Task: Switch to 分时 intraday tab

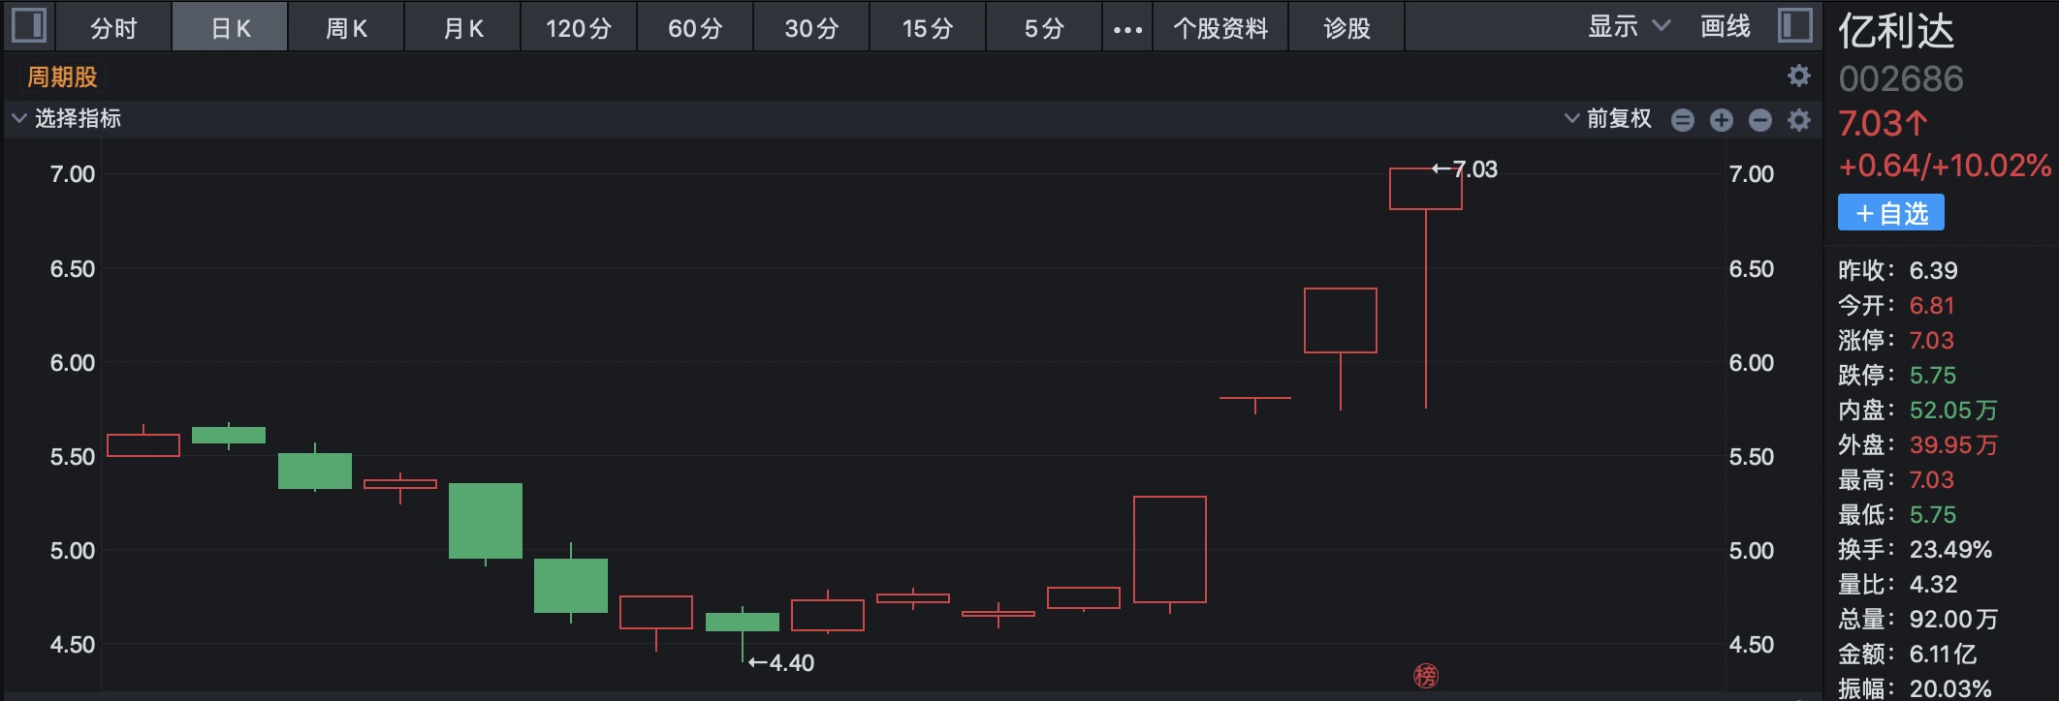Action: click(x=113, y=28)
